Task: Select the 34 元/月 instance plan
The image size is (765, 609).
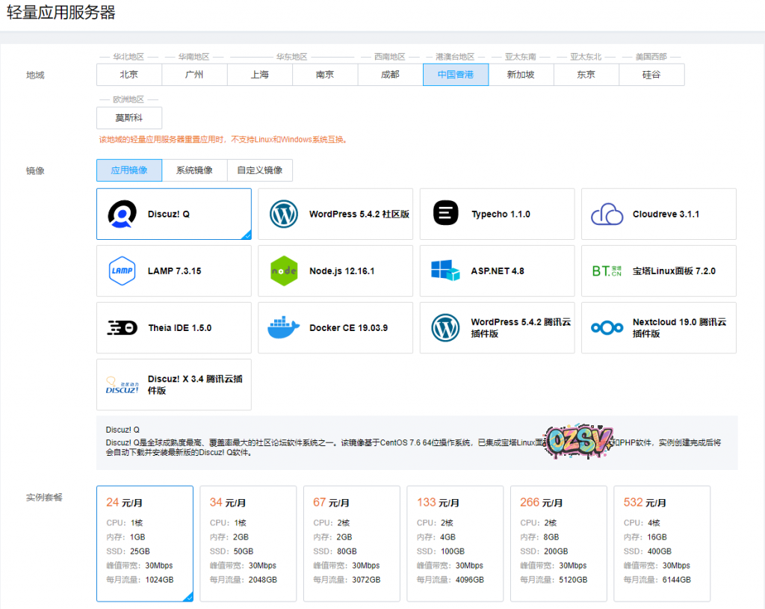Action: 248,543
